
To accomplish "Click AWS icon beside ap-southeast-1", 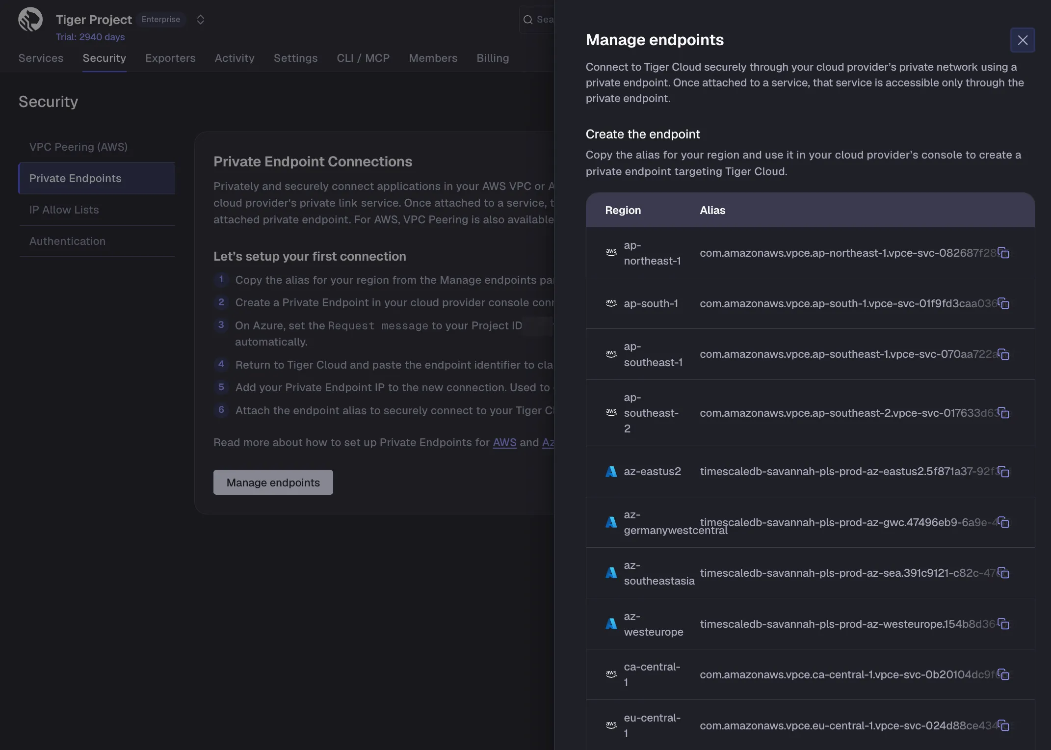I will point(611,353).
